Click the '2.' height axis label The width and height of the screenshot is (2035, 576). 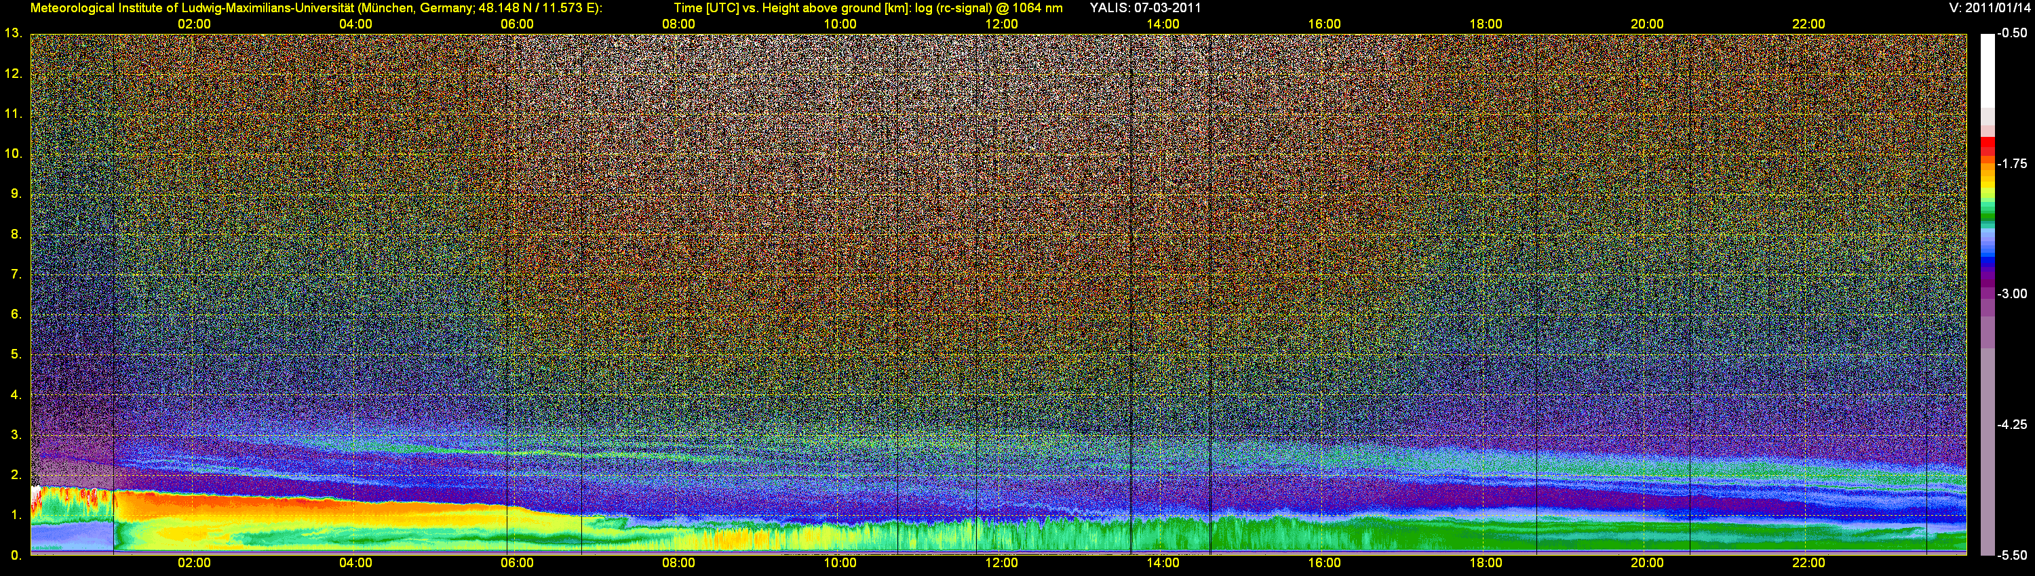tap(16, 474)
